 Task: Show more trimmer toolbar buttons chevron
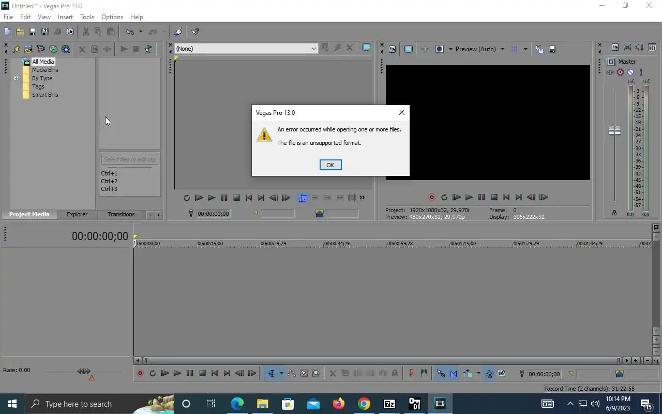[x=362, y=197]
